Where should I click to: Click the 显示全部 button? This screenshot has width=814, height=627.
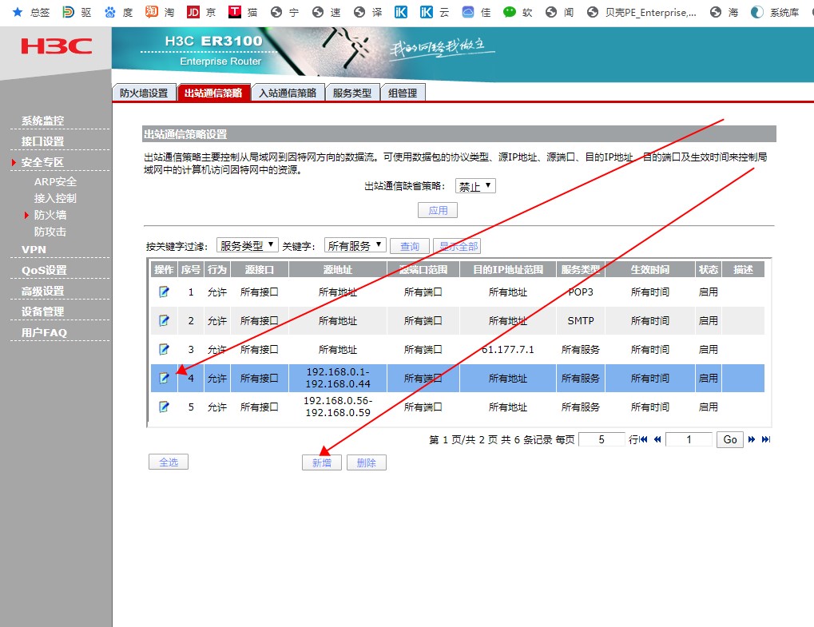point(458,246)
